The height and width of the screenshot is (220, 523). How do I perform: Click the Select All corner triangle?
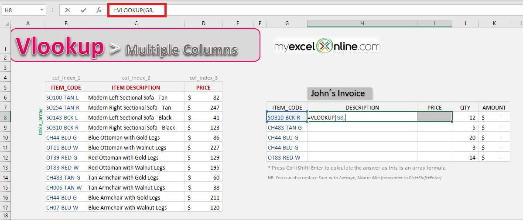(6, 23)
